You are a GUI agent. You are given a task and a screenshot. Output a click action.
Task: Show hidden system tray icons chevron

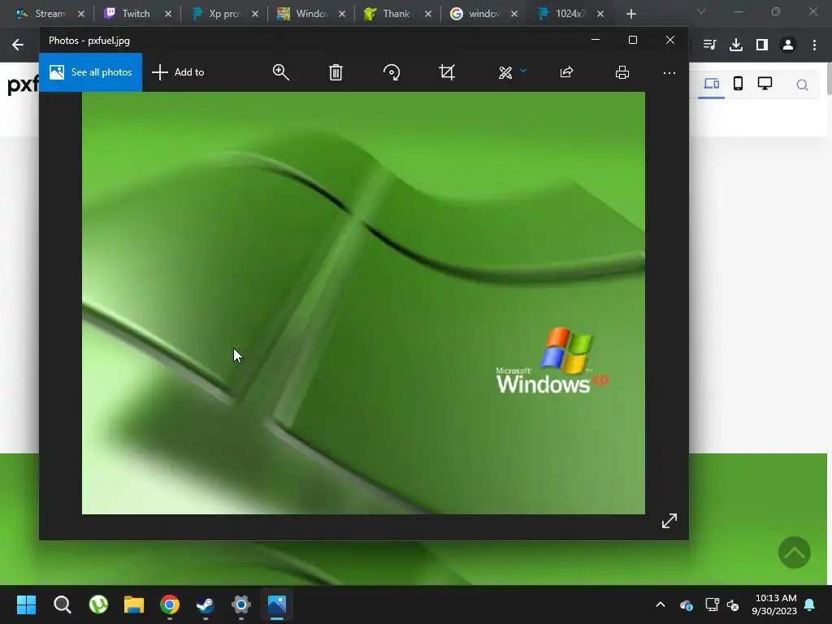coord(661,604)
